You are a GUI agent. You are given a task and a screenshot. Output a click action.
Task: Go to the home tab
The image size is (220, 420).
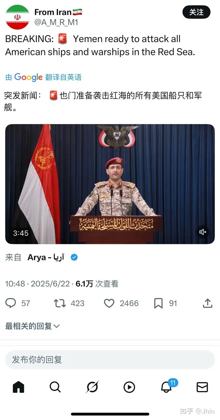[x=18, y=387]
